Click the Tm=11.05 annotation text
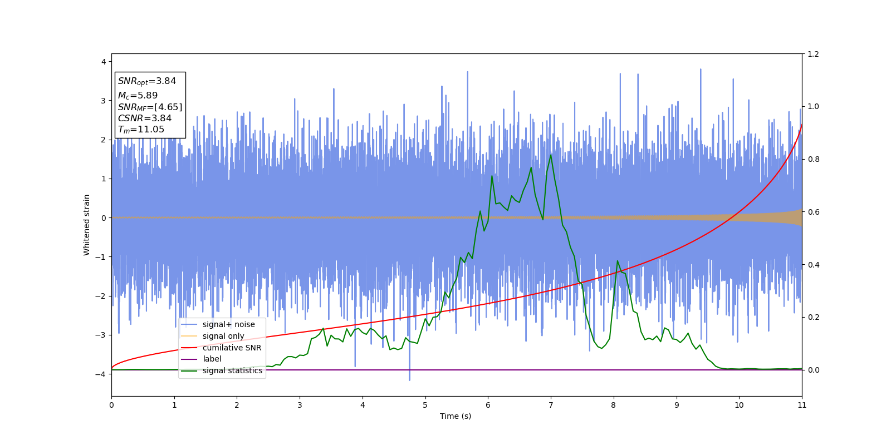 tap(141, 130)
